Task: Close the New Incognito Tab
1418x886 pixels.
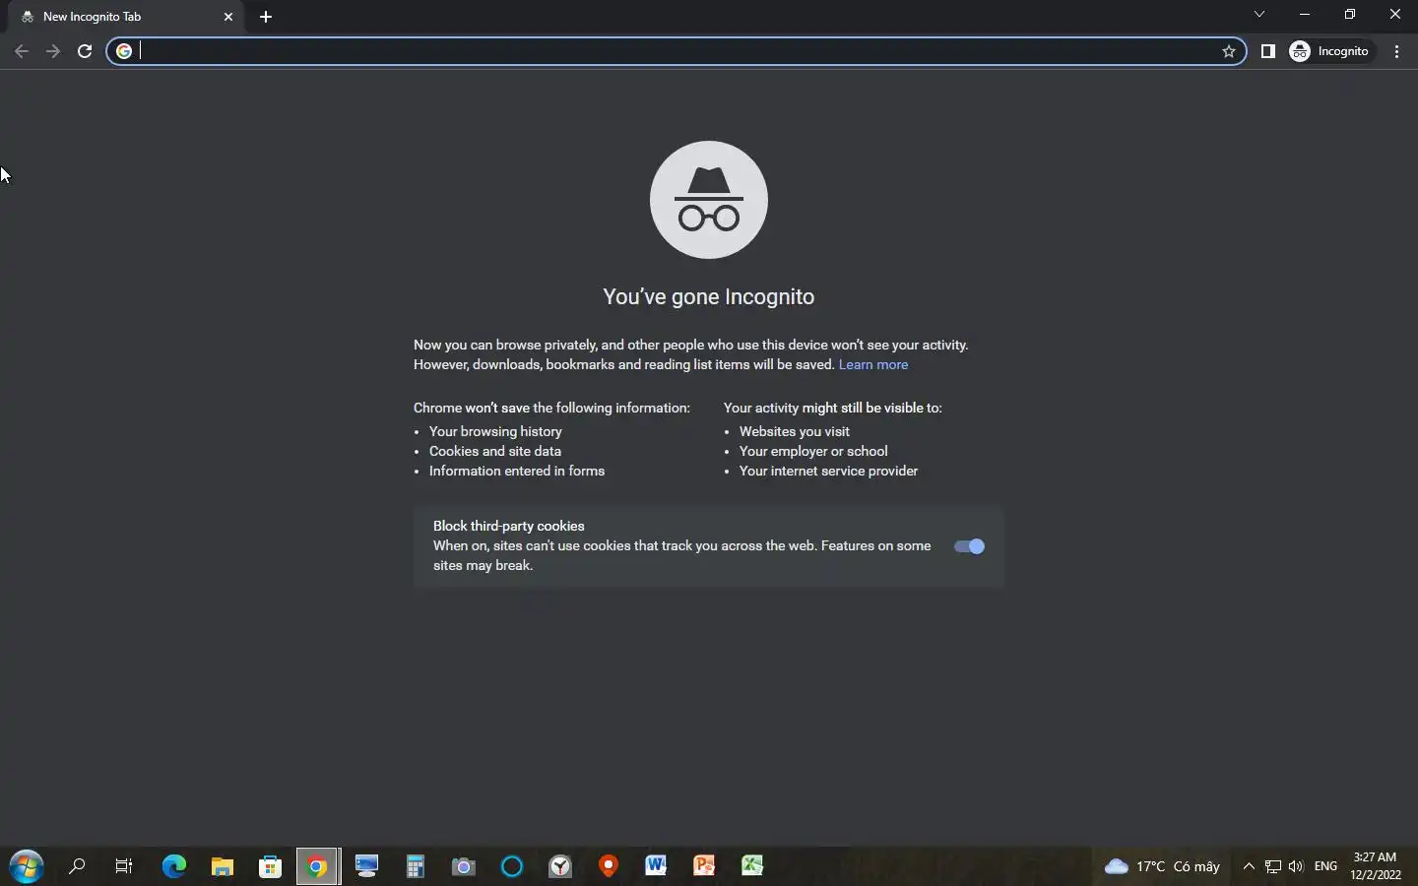Action: (x=228, y=17)
